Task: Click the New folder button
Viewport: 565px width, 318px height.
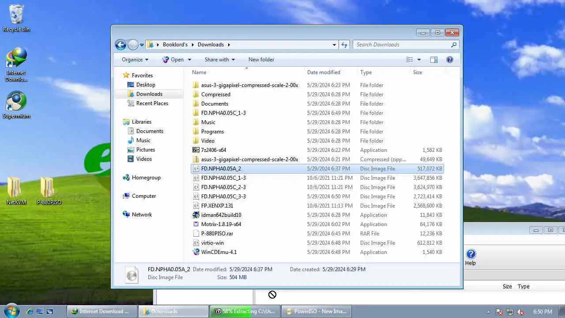Action: 261,60
